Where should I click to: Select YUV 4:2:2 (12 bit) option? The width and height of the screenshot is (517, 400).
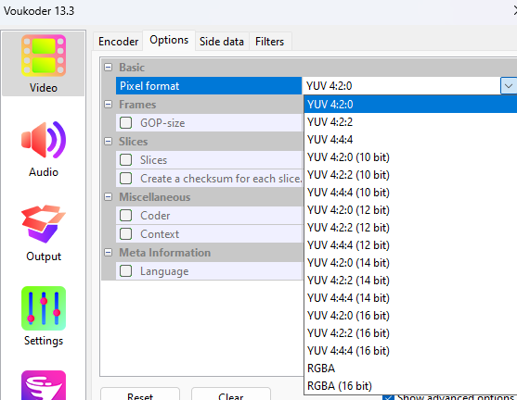pos(410,228)
